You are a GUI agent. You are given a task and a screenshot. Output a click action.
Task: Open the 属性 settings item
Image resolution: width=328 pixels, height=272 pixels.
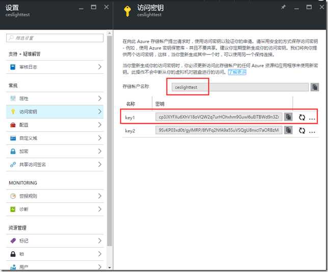[55, 98]
